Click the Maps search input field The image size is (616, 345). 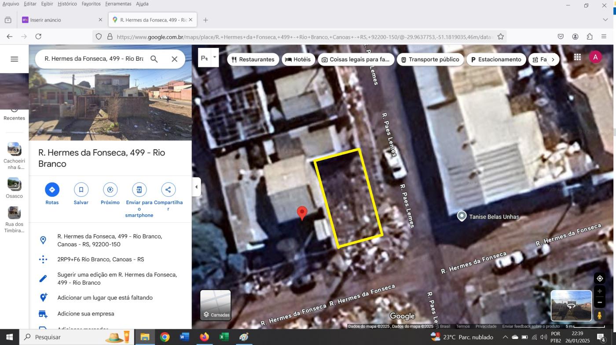click(94, 59)
